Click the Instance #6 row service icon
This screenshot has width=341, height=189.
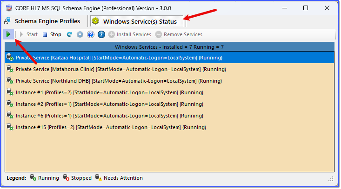[x=10, y=115]
